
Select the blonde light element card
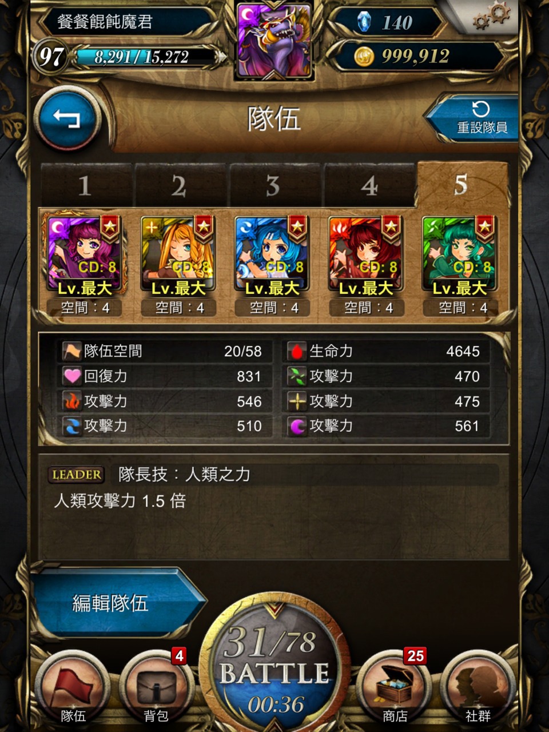[x=178, y=254]
